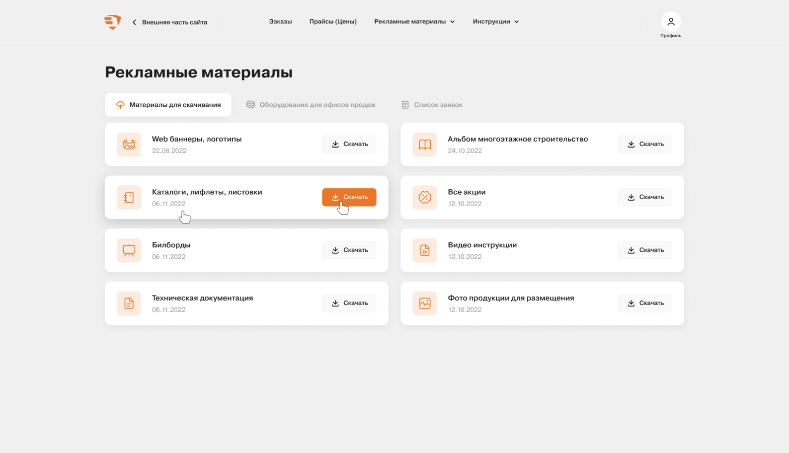The width and height of the screenshot is (789, 453).
Task: Switch to the Список заявок tab
Action: tap(432, 105)
